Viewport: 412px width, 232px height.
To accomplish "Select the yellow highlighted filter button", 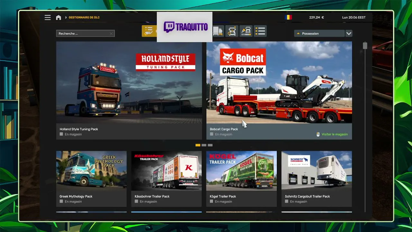I will pyautogui.click(x=149, y=31).
